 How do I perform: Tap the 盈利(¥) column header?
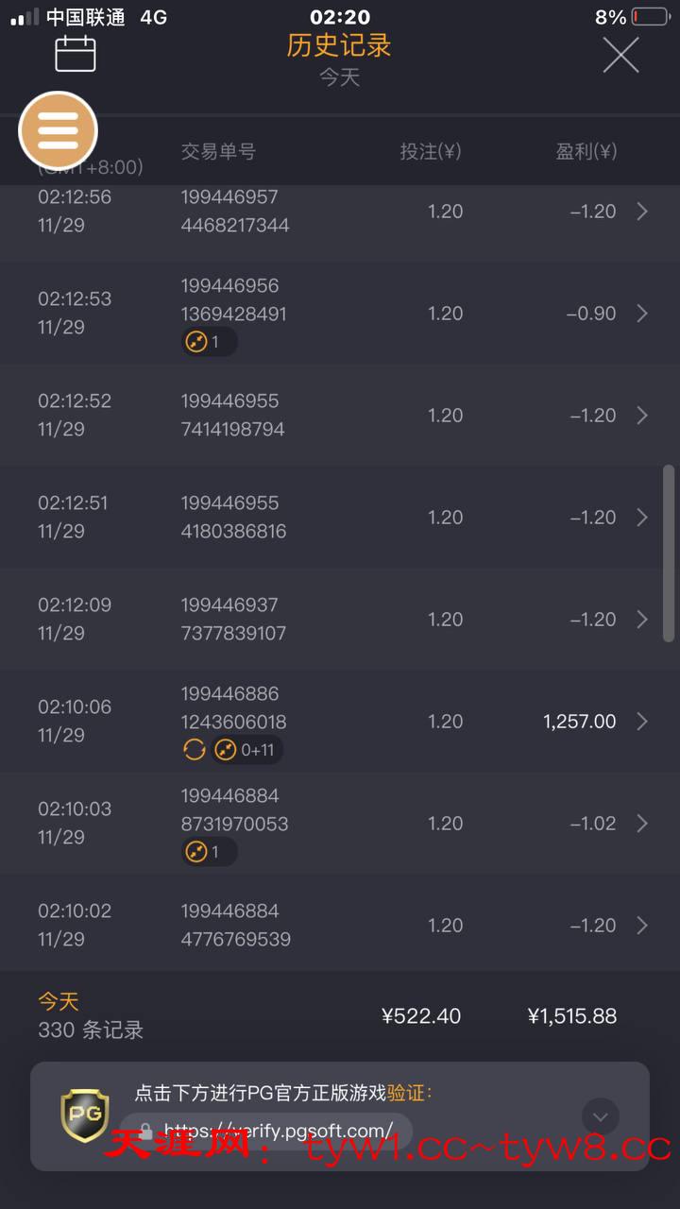tap(586, 151)
